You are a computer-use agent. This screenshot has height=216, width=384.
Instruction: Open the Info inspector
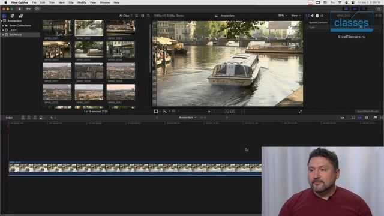[x=317, y=16]
